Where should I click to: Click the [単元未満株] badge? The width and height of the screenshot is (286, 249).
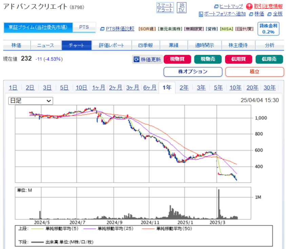(x=170, y=29)
